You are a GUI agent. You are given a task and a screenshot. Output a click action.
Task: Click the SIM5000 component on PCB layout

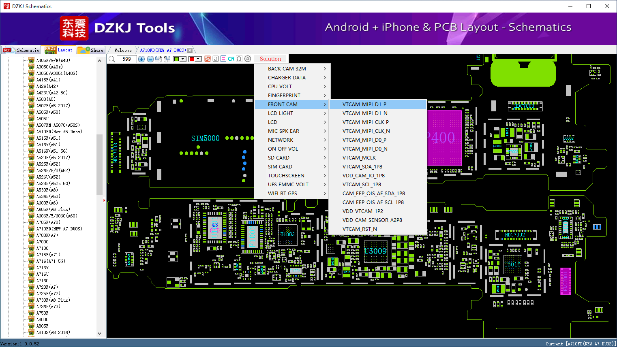206,138
